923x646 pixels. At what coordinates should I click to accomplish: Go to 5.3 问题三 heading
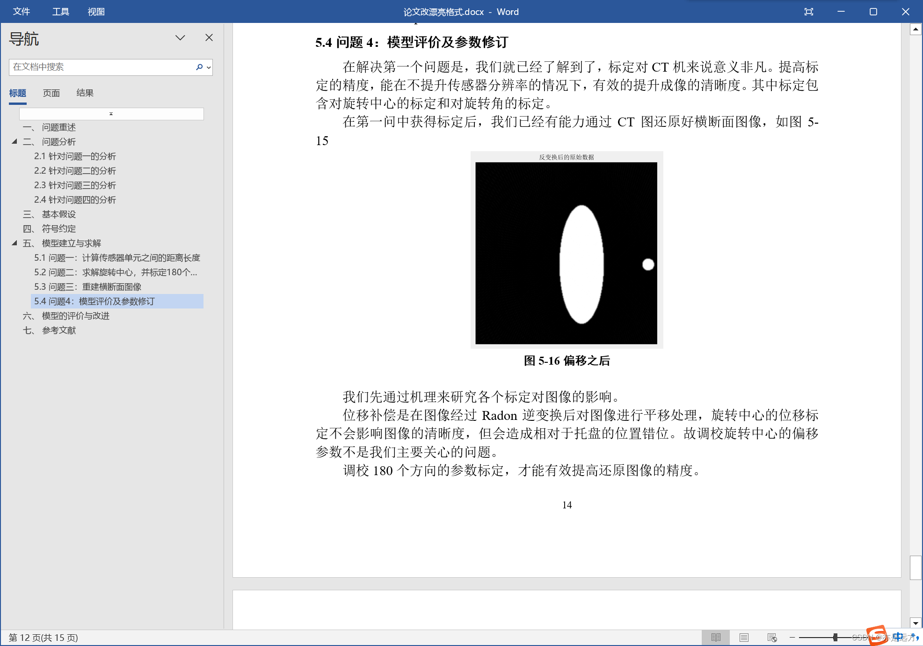pos(87,286)
